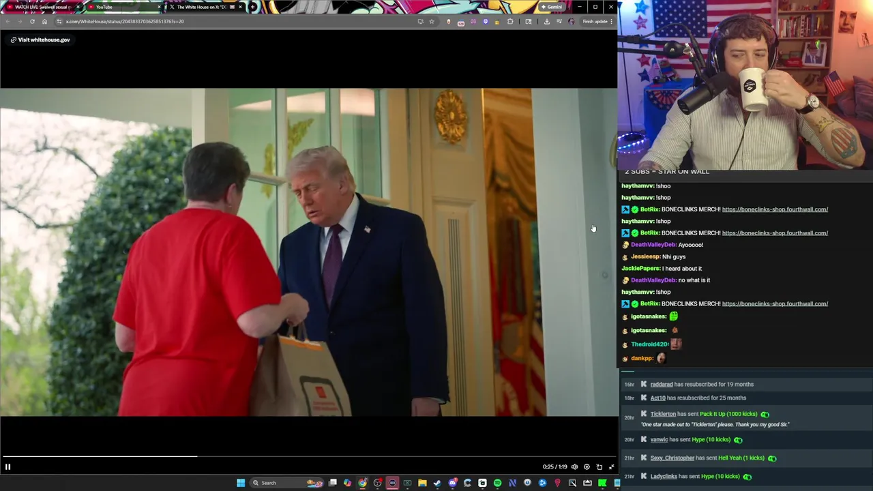Open the Gemini button in Chrome
Screen dimensions: 873x491
pos(552,7)
